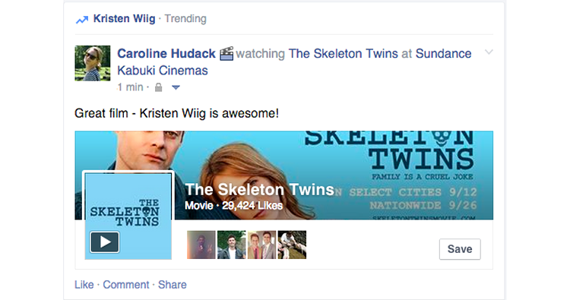
Task: Click the privacy lock icon
Action: click(158, 87)
